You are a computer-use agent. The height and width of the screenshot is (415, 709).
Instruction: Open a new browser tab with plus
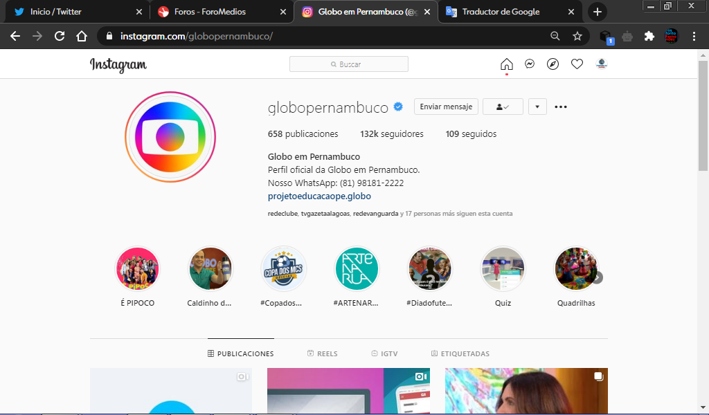[598, 12]
